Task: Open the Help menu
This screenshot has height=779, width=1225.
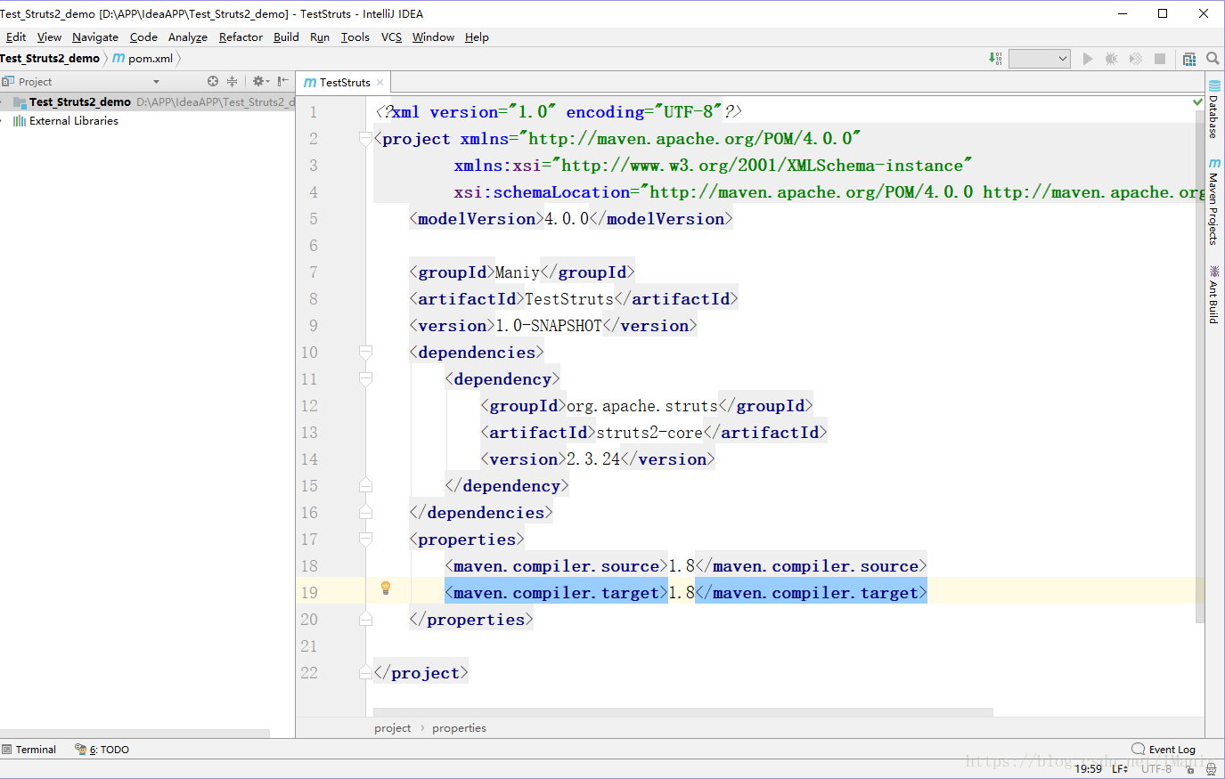Action: point(477,37)
